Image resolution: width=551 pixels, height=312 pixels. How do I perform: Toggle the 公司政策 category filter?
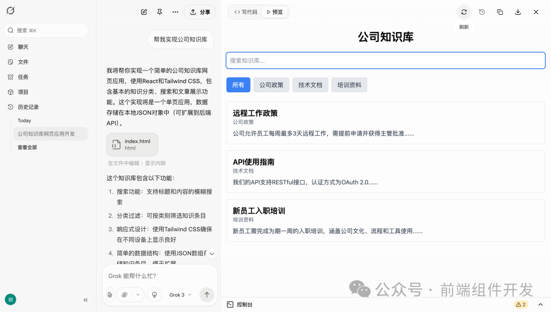tap(271, 85)
